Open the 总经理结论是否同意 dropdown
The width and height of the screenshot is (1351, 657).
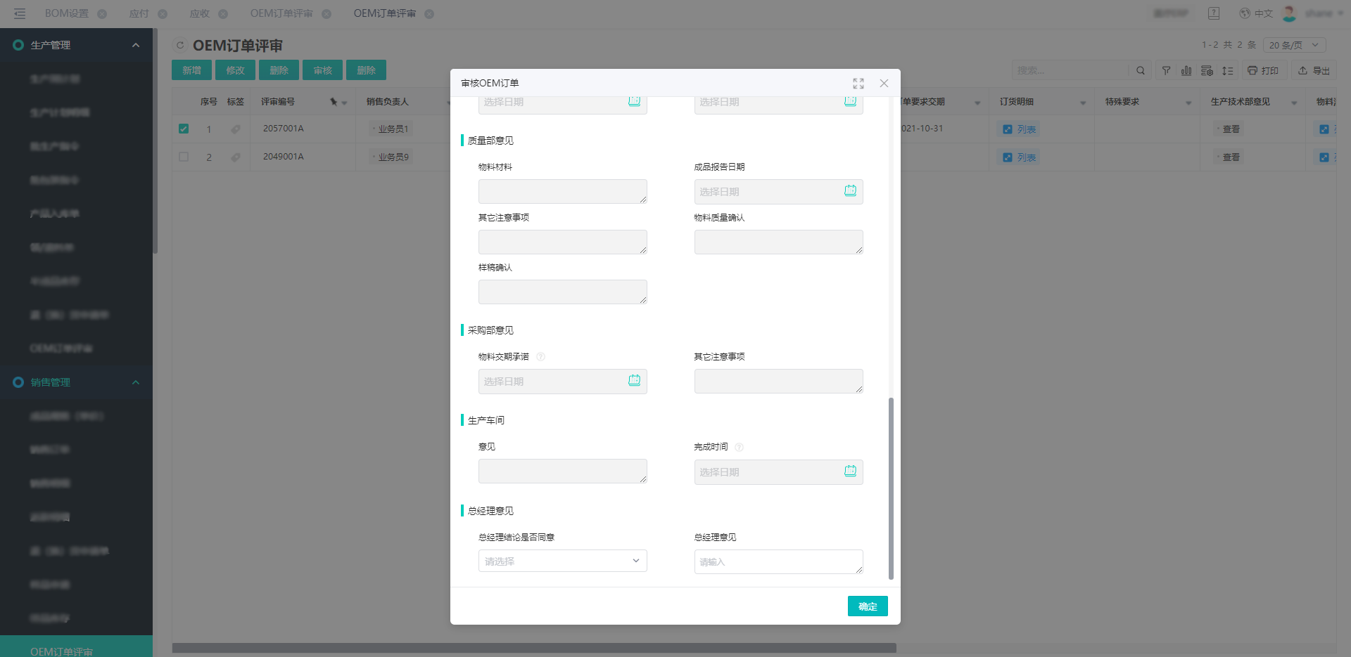563,561
